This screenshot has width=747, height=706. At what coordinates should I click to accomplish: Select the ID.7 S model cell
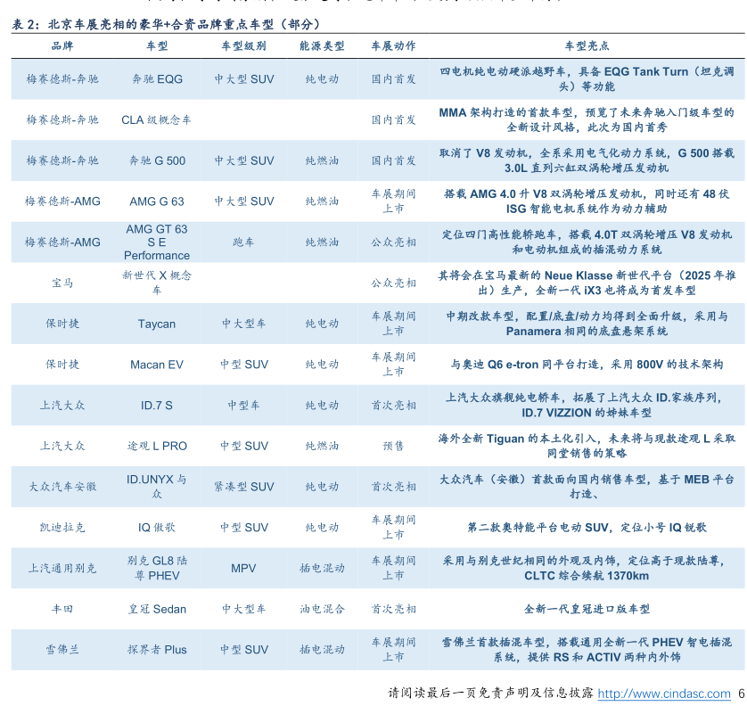156,406
